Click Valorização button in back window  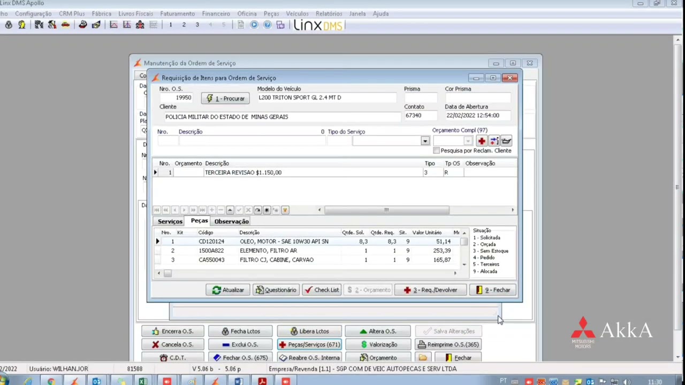point(377,344)
